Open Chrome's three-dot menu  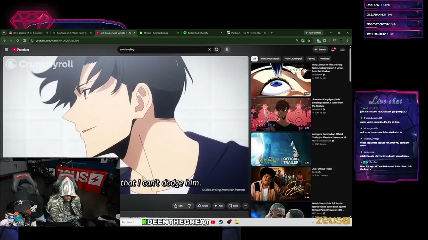tap(347, 41)
